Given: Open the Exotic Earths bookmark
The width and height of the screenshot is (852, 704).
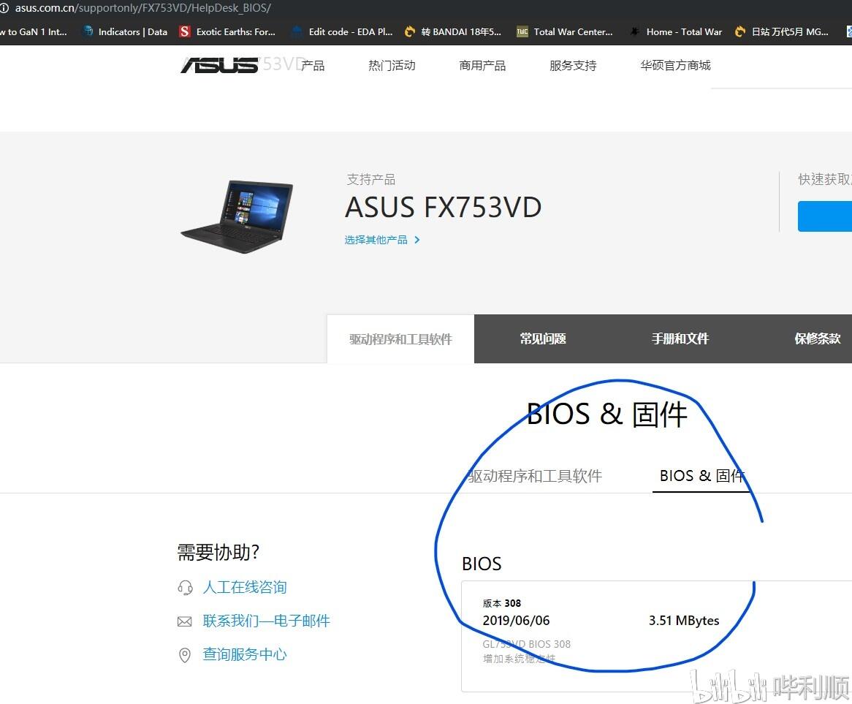Looking at the screenshot, I should pos(227,31).
